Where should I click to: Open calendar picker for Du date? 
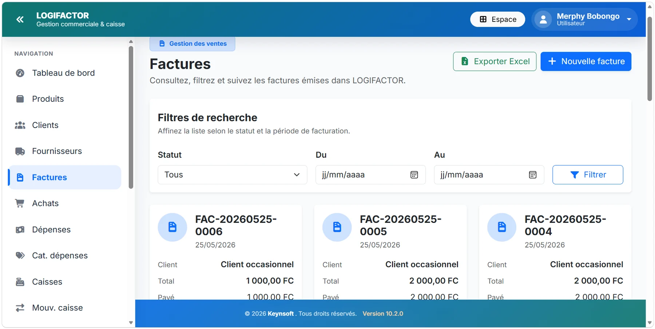pyautogui.click(x=414, y=175)
